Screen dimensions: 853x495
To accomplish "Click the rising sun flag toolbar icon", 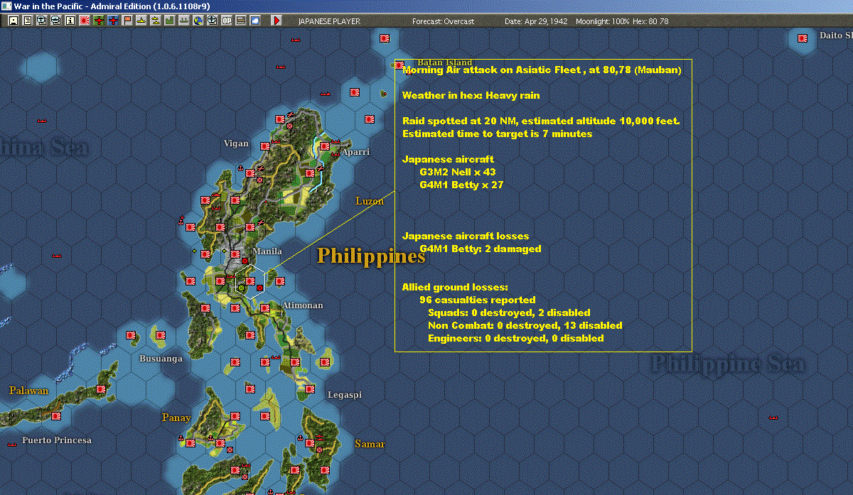I will 84,21.
